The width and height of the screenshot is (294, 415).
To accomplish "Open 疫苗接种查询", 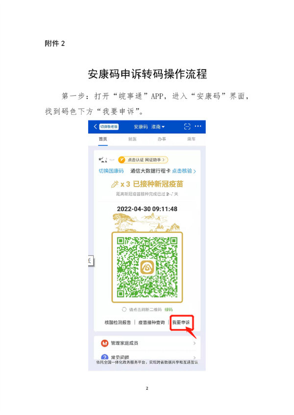I will pyautogui.click(x=151, y=323).
